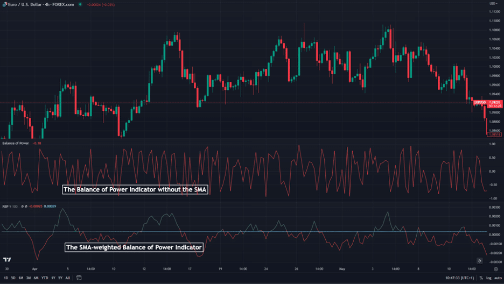Click the -0.00024 (-0.02%) price change value
The height and width of the screenshot is (284, 504).
101,5
